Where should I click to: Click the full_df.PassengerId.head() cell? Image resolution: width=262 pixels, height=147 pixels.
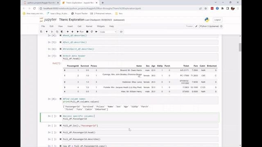tap(140, 132)
